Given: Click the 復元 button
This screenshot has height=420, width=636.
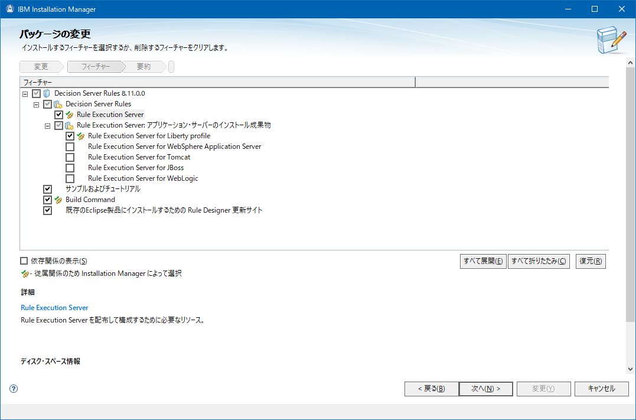Looking at the screenshot, I should click(591, 261).
